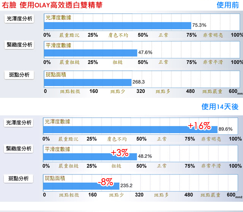Screen dimensions: 243x212
Task: Click the 斑點嚴重 scale label in bottom chart
Action: pyautogui.click(x=210, y=195)
